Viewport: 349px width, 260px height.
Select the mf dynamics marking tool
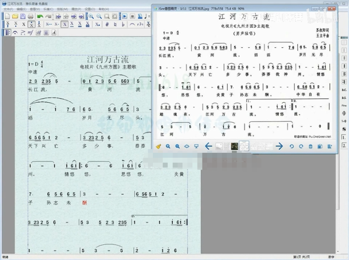(30, 33)
